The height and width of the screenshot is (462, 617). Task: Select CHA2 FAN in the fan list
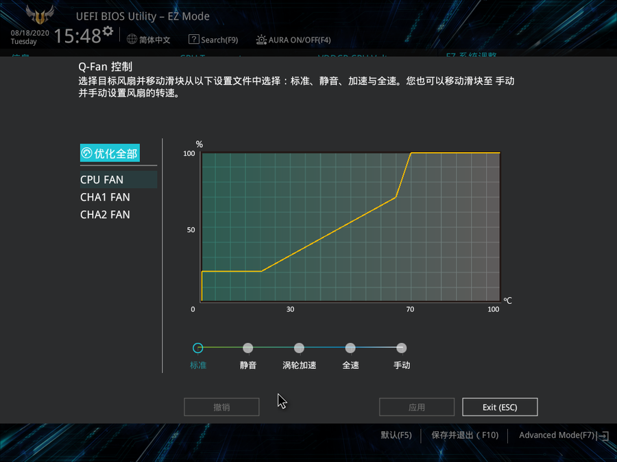point(105,214)
